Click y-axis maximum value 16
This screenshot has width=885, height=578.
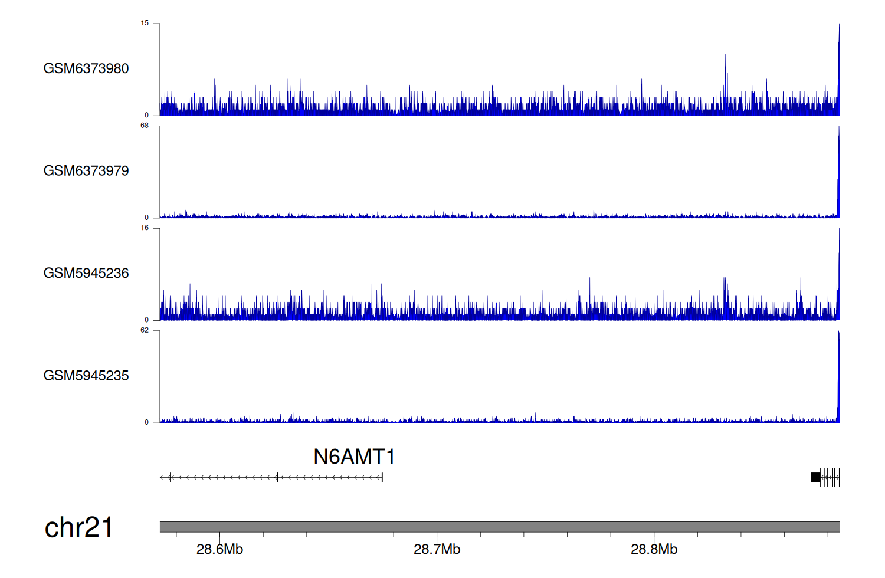(x=145, y=228)
